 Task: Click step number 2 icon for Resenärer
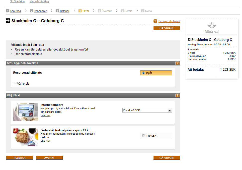pos(31,11)
